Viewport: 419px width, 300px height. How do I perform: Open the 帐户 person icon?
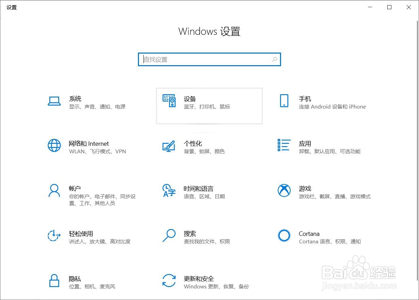(x=54, y=190)
